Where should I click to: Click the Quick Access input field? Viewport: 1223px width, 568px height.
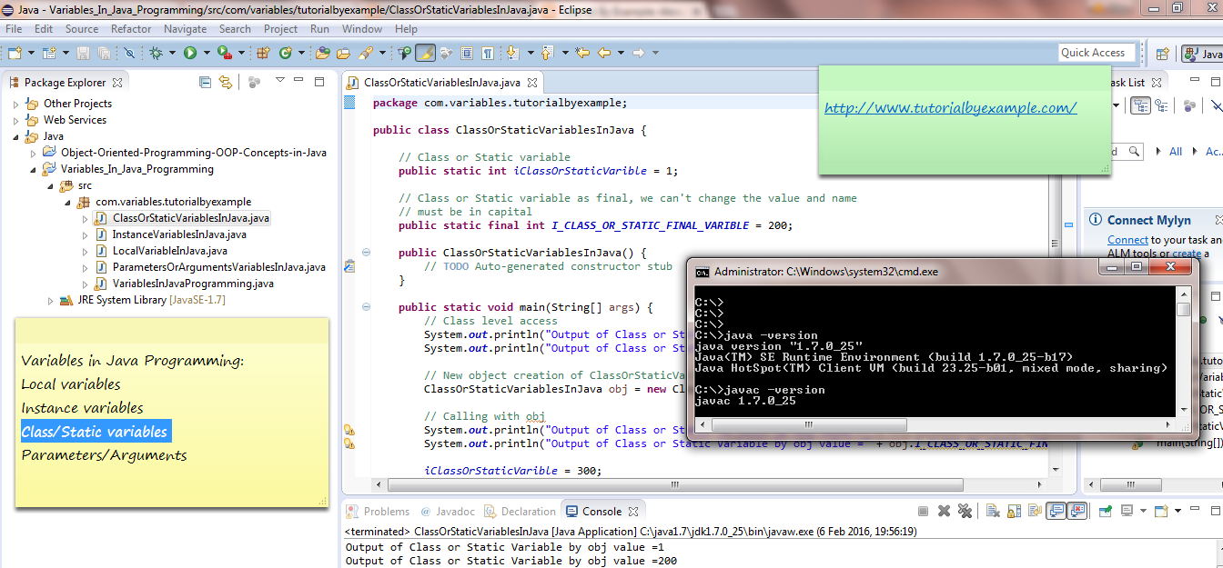(x=1097, y=53)
